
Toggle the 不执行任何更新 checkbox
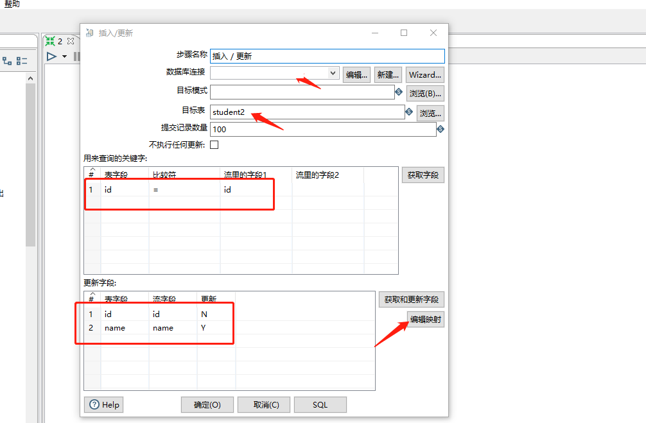[x=214, y=144]
